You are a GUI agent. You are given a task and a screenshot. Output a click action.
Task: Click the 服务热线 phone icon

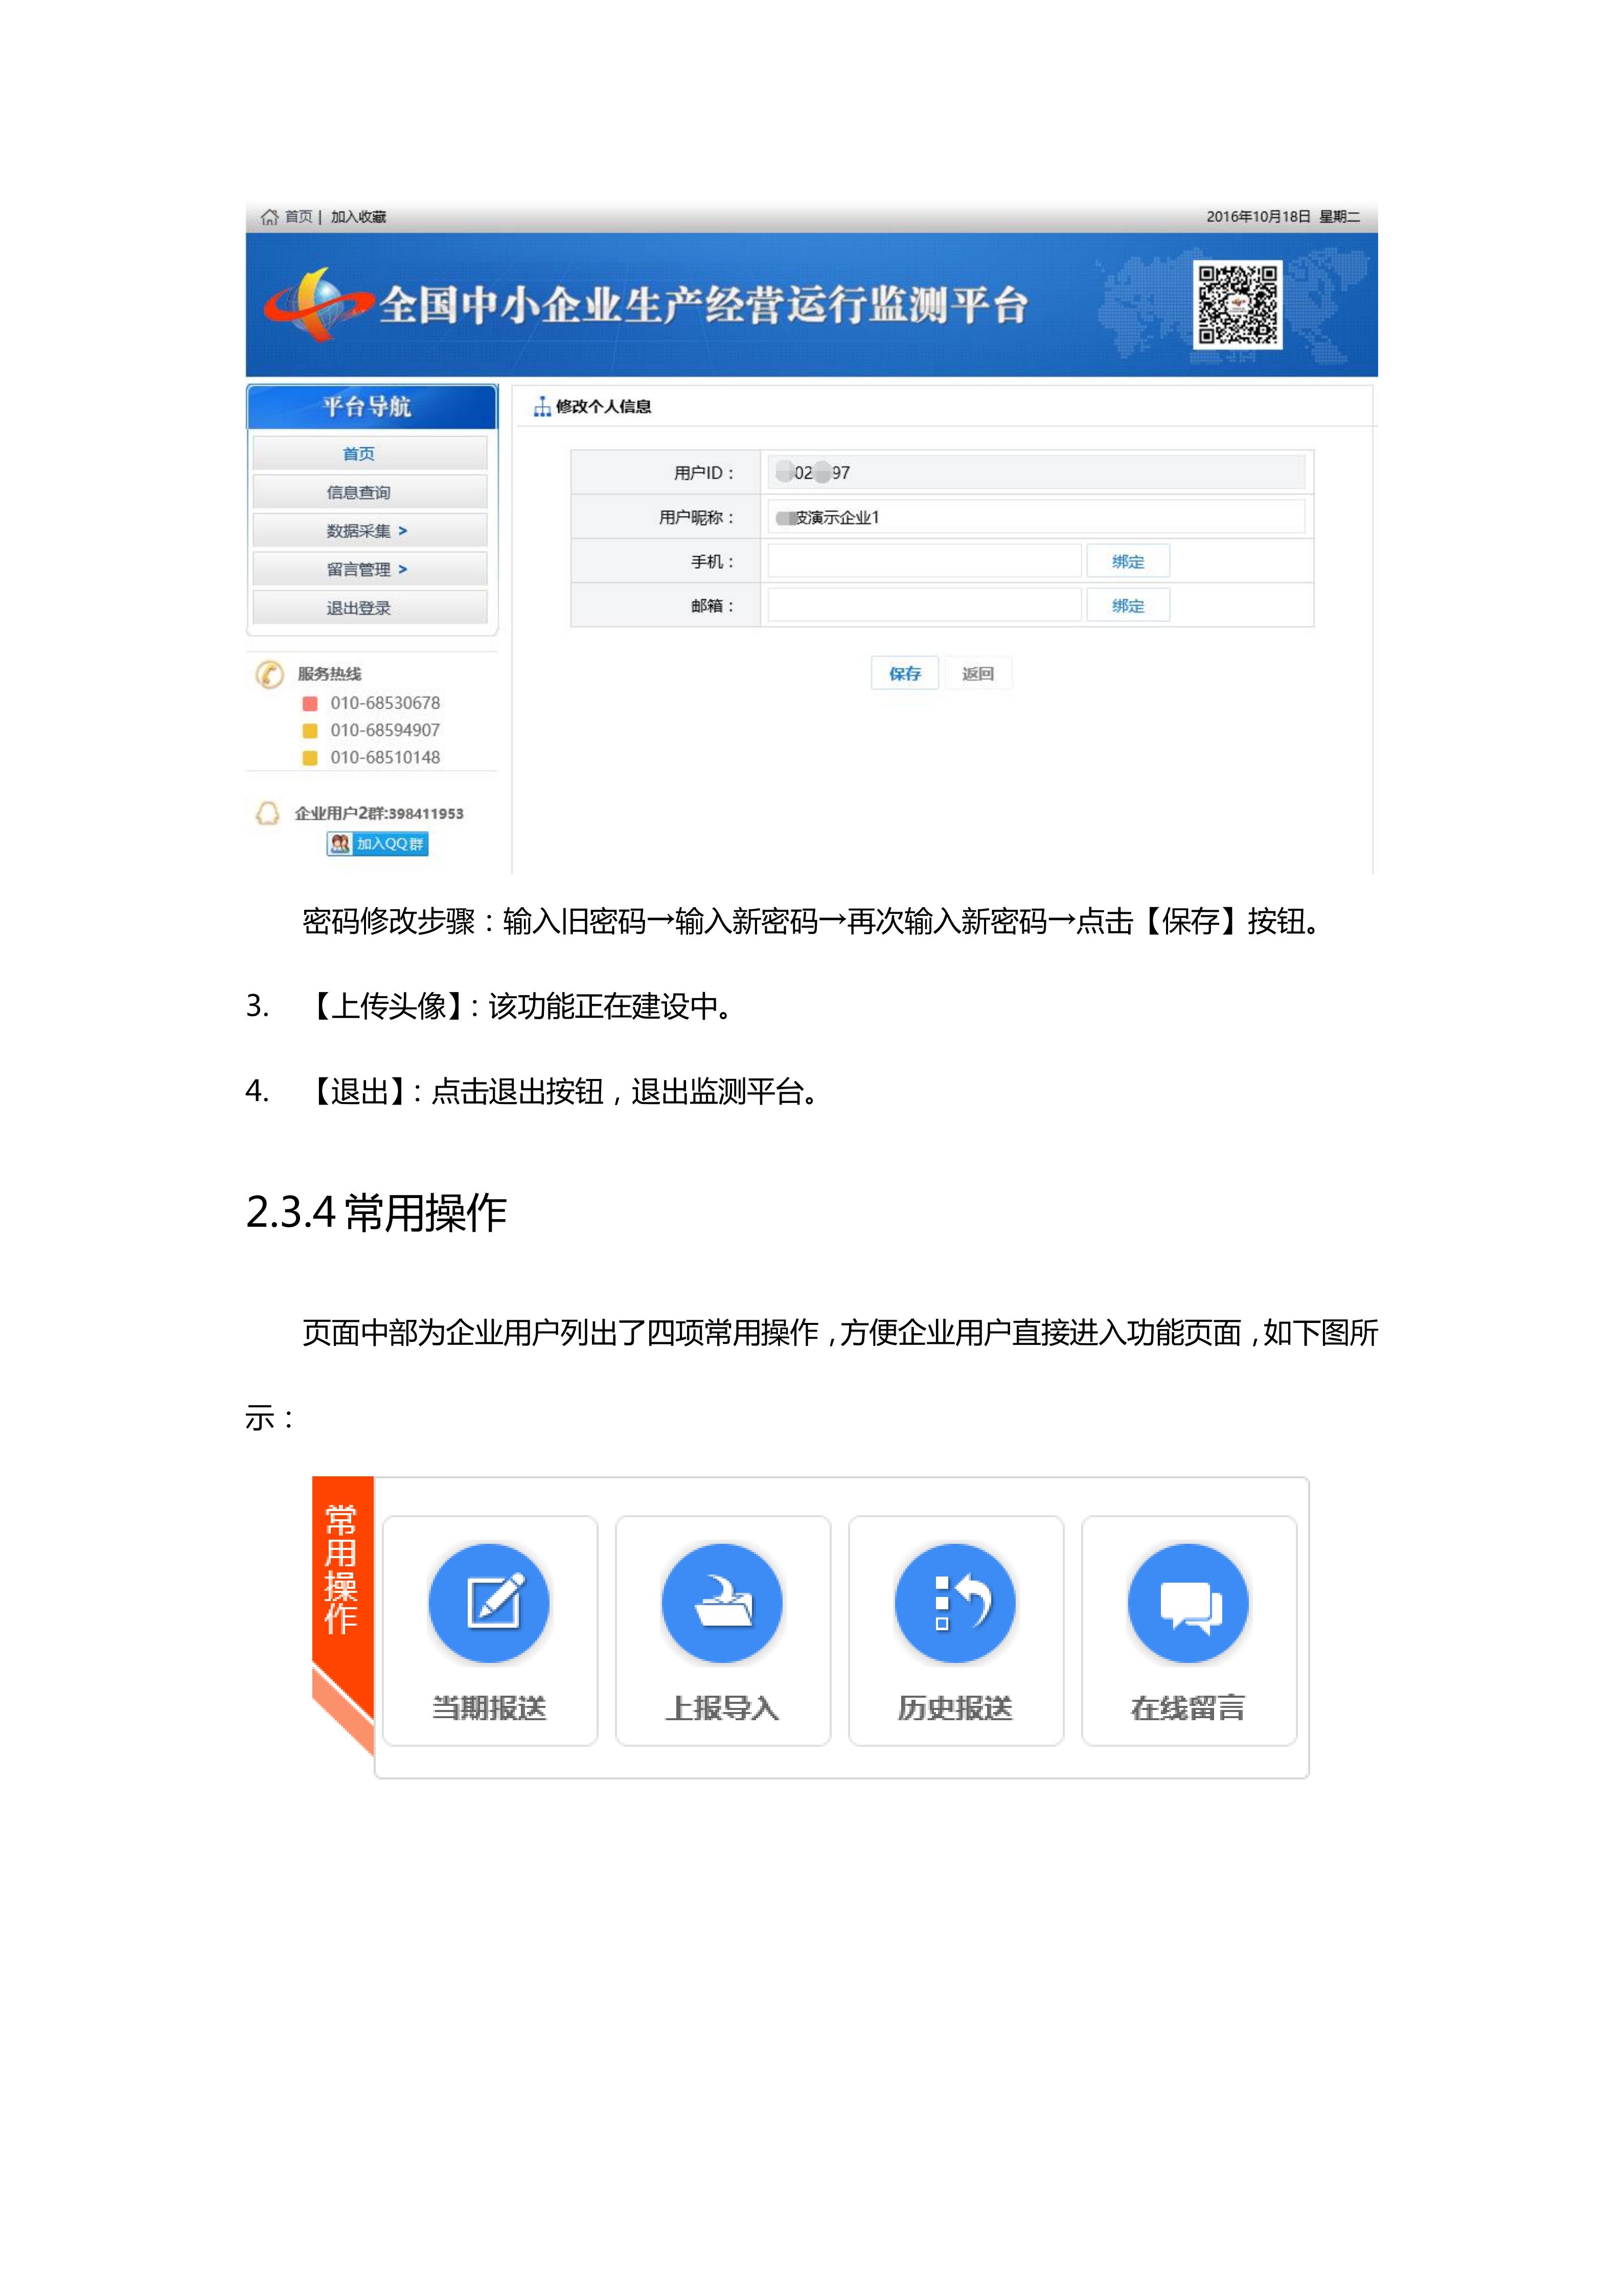269,674
